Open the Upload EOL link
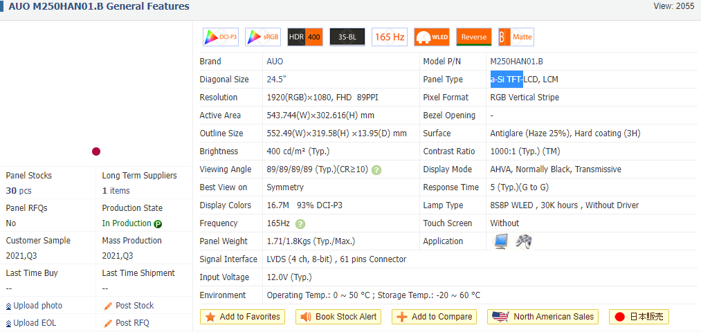This screenshot has width=701, height=332. (35, 322)
